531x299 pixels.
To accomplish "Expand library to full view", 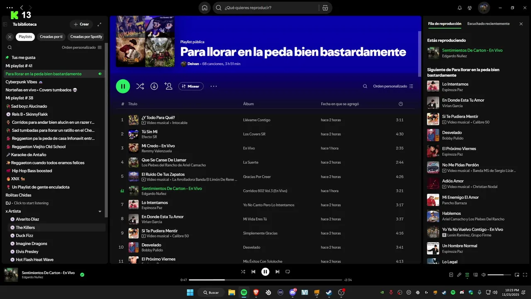I will (99, 24).
